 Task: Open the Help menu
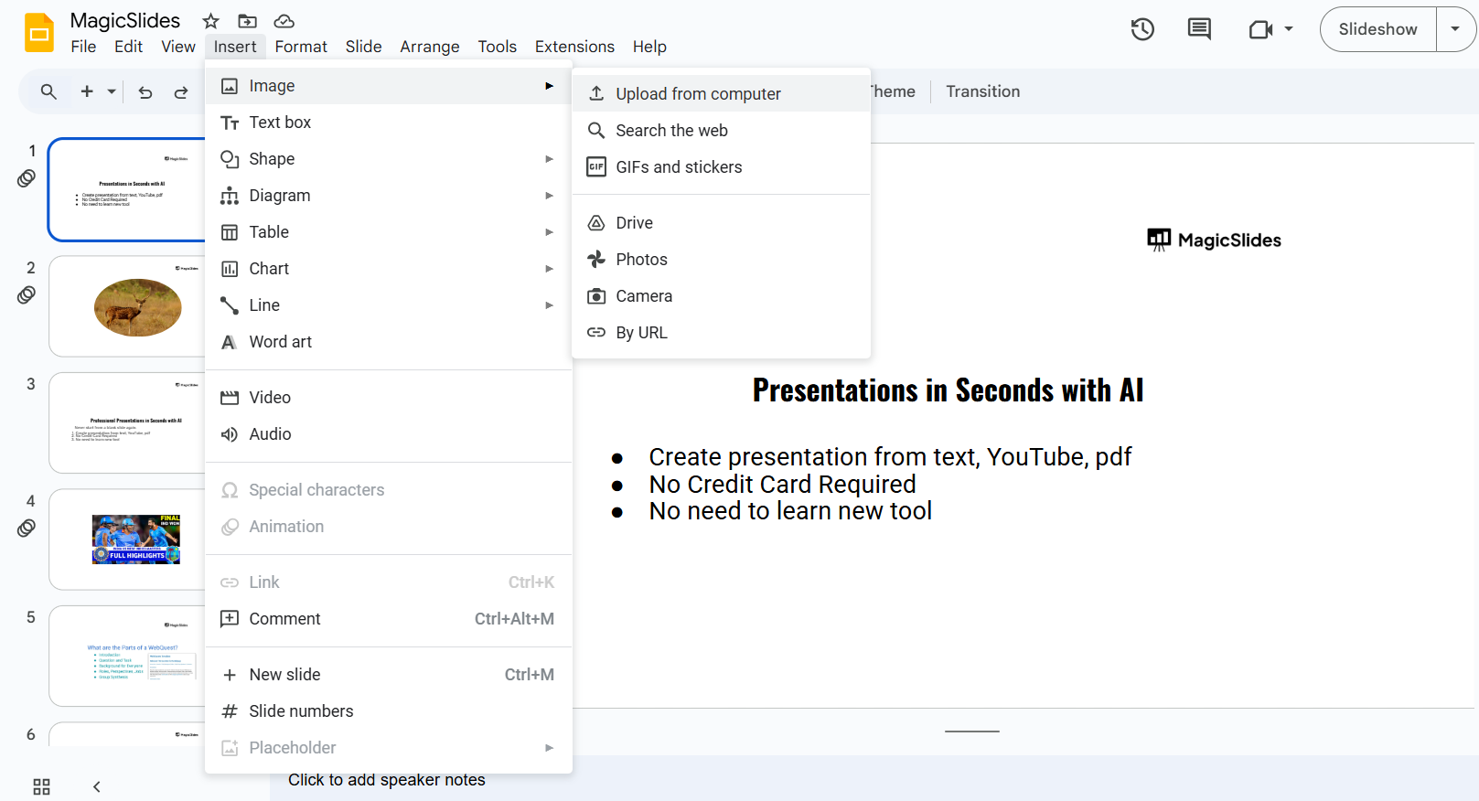[x=649, y=47]
